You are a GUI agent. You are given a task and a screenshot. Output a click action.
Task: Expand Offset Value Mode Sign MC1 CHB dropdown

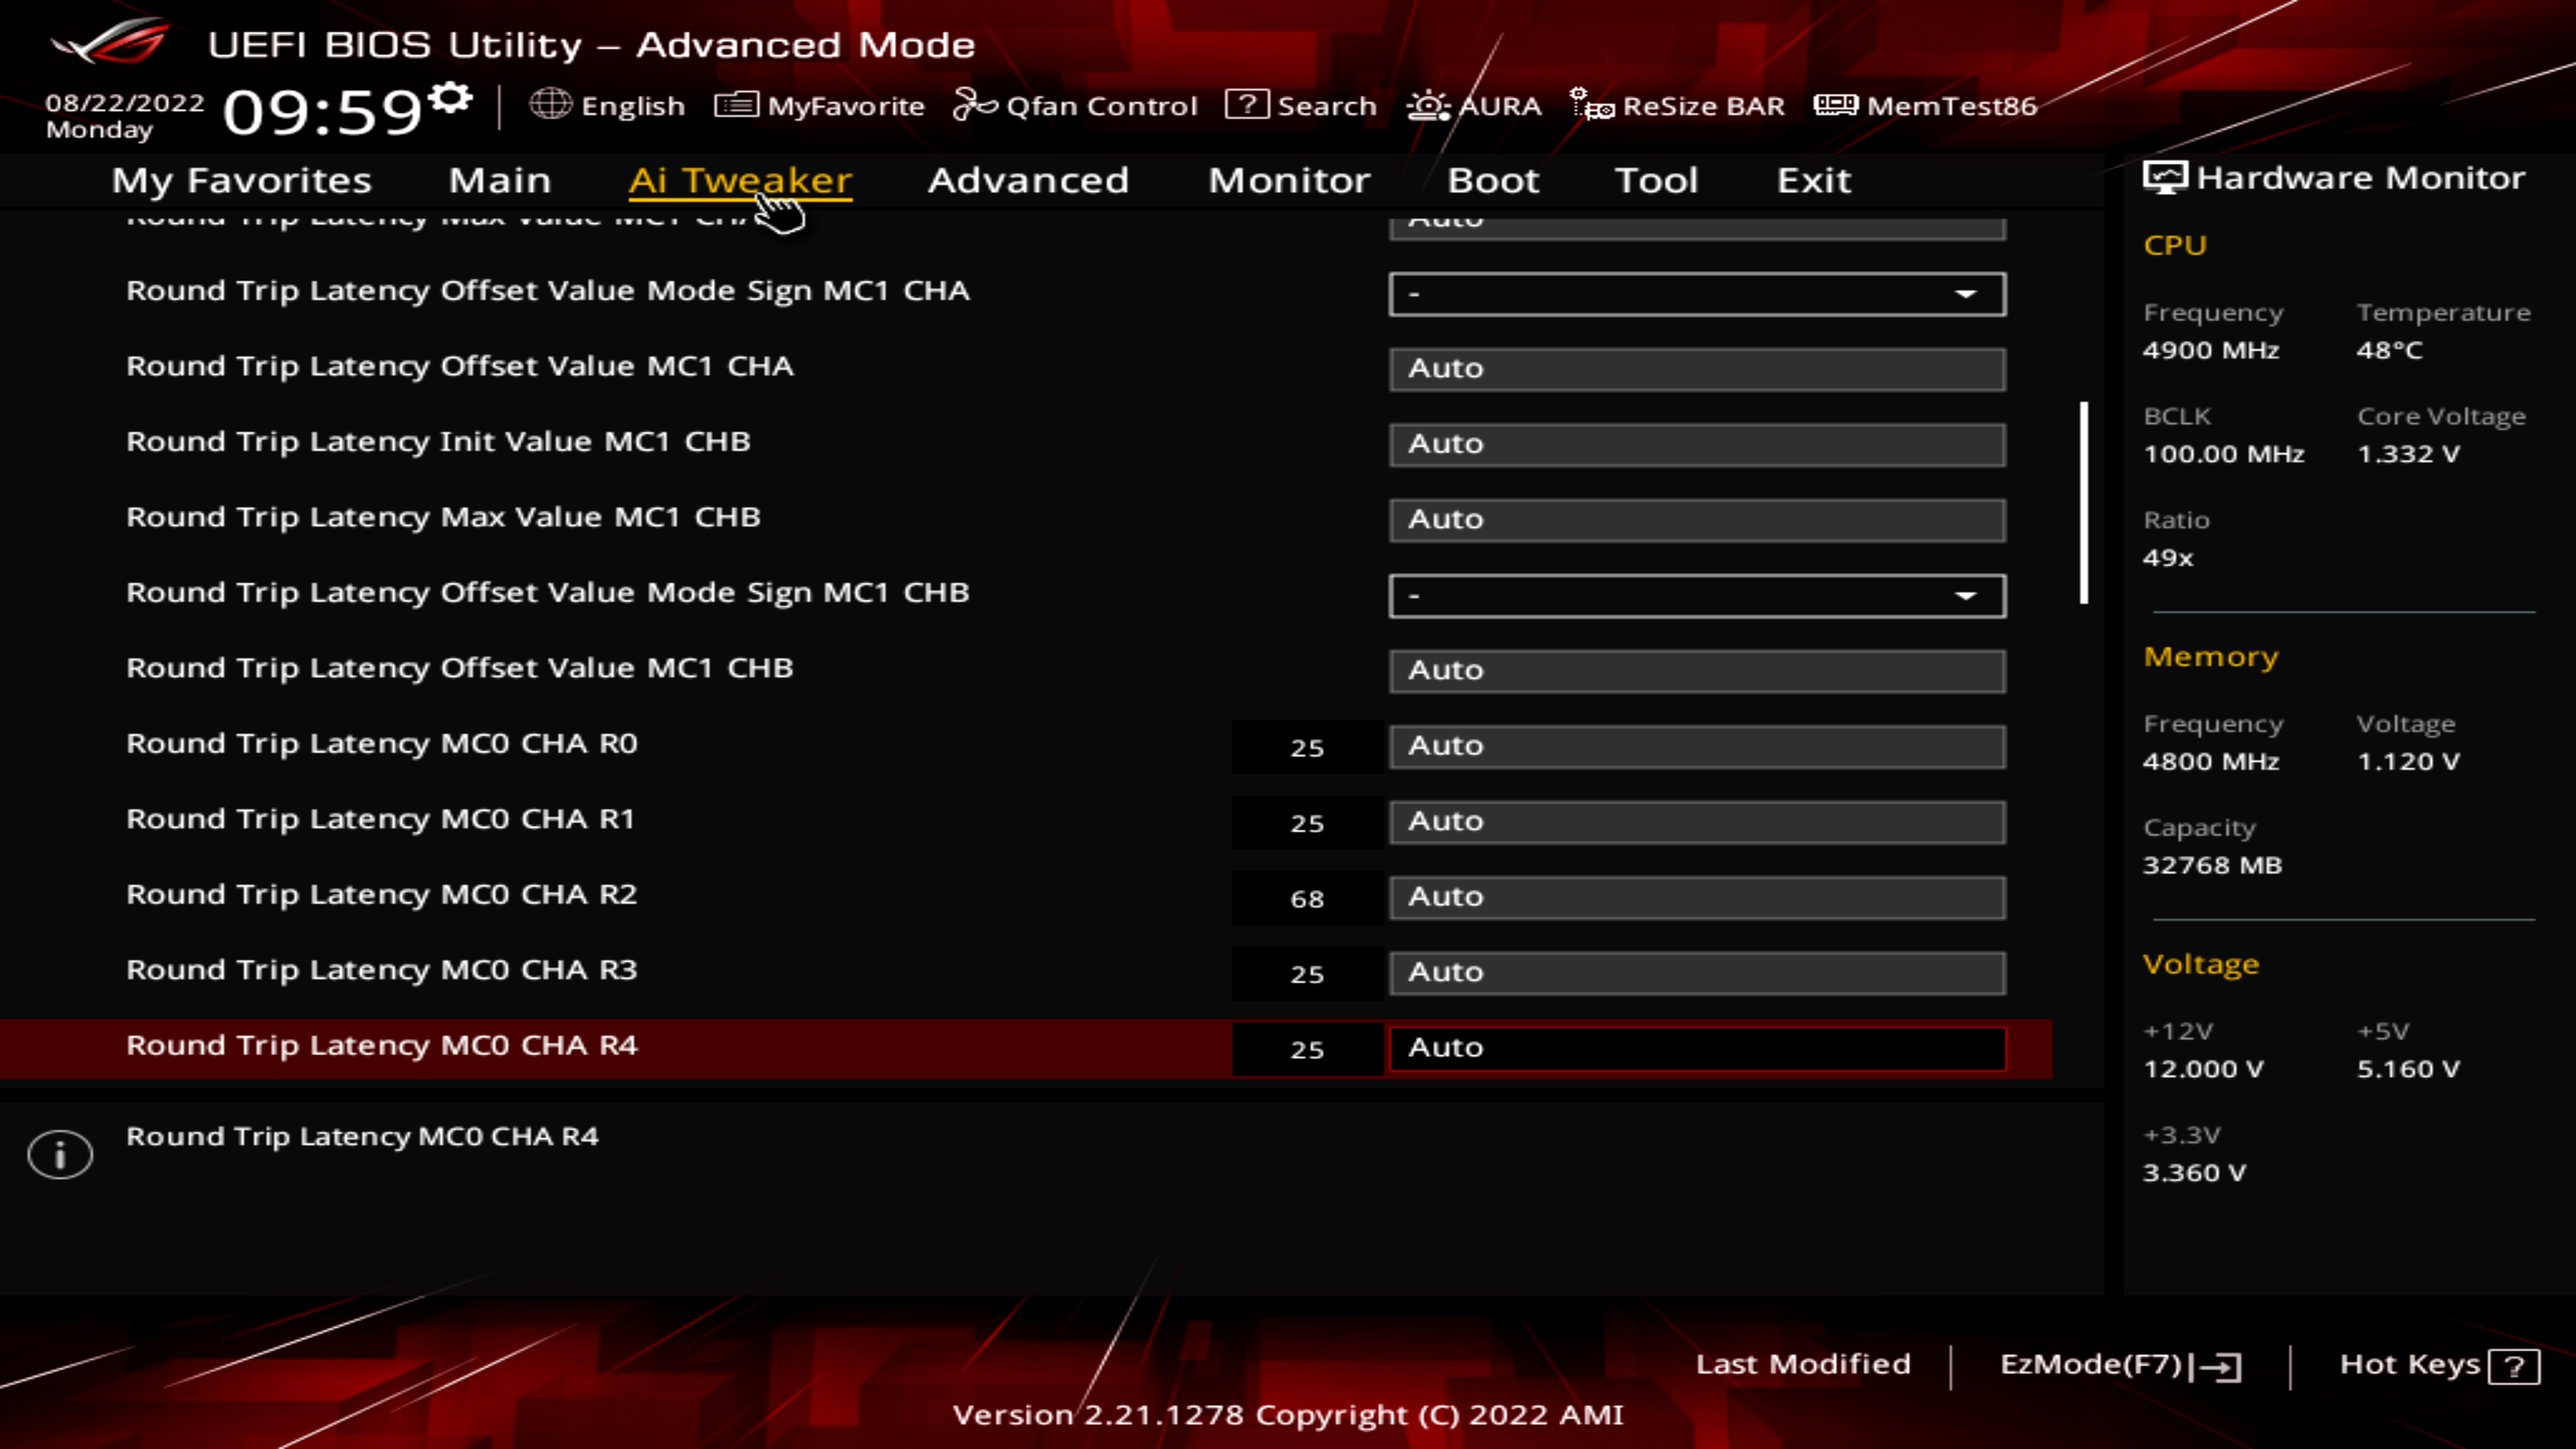pyautogui.click(x=1697, y=596)
